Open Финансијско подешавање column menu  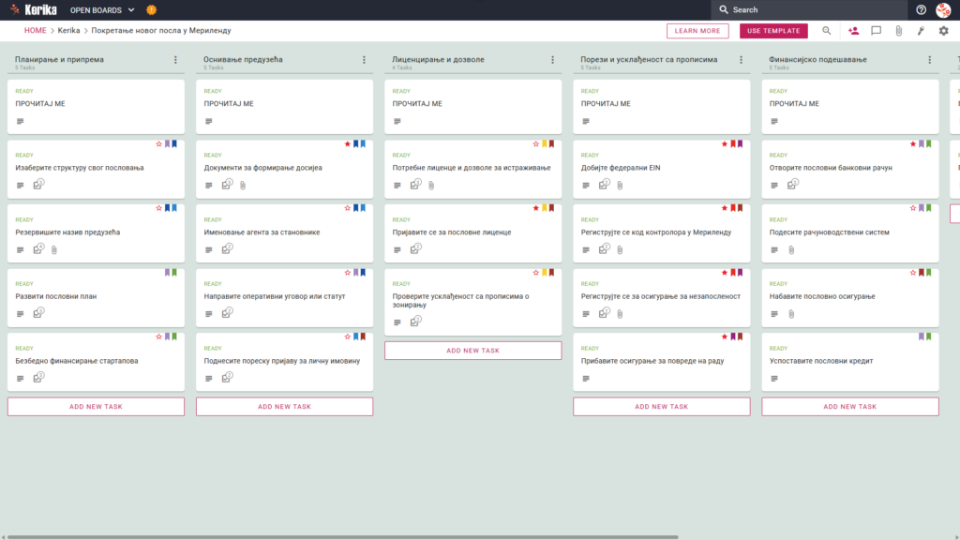[930, 60]
